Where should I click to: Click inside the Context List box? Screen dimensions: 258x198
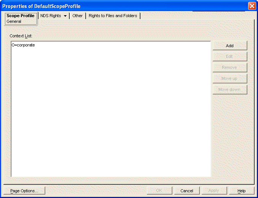(111, 109)
